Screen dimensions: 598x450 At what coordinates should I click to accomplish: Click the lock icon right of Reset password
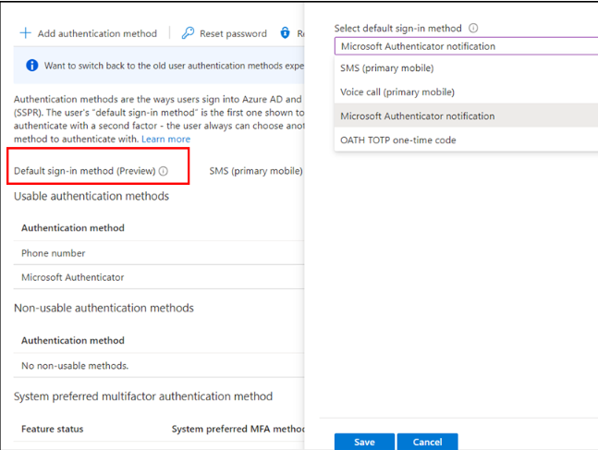(287, 33)
